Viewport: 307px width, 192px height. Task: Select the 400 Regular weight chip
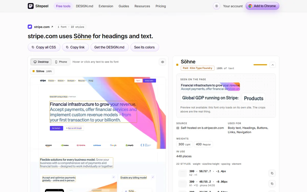click(203, 144)
